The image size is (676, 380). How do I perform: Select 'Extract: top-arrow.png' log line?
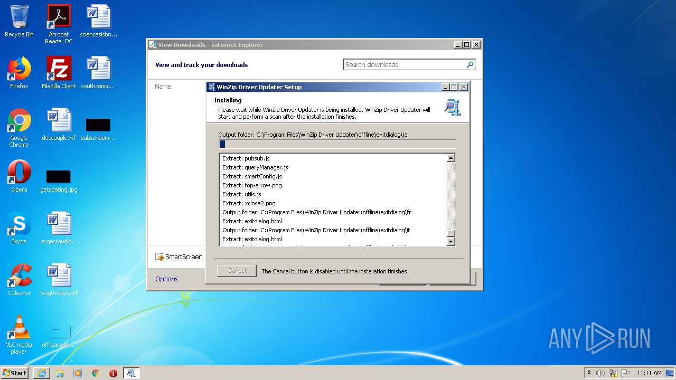tap(252, 185)
